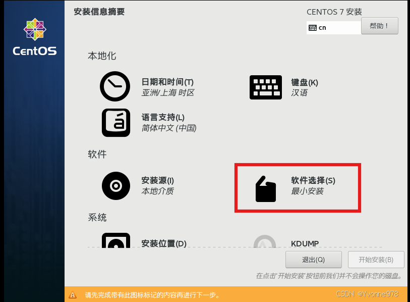
Task: Click the 简体中文 (中国) status text
Action: (169, 128)
